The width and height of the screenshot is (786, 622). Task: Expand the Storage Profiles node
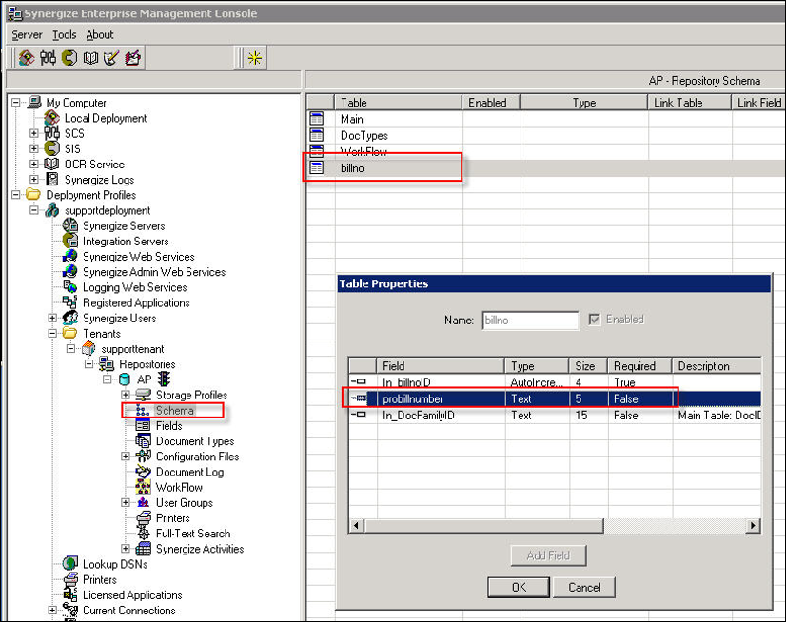tap(126, 395)
